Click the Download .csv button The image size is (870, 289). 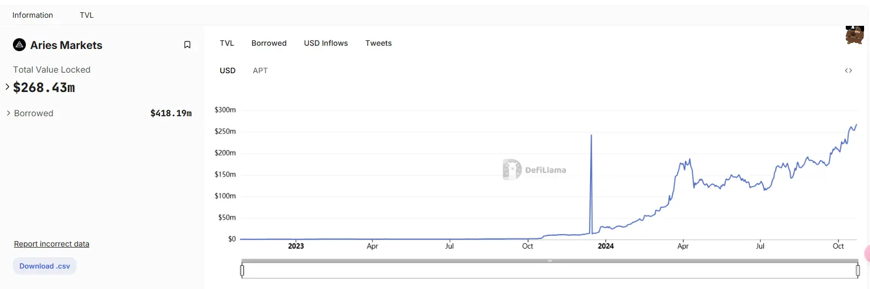[45, 266]
